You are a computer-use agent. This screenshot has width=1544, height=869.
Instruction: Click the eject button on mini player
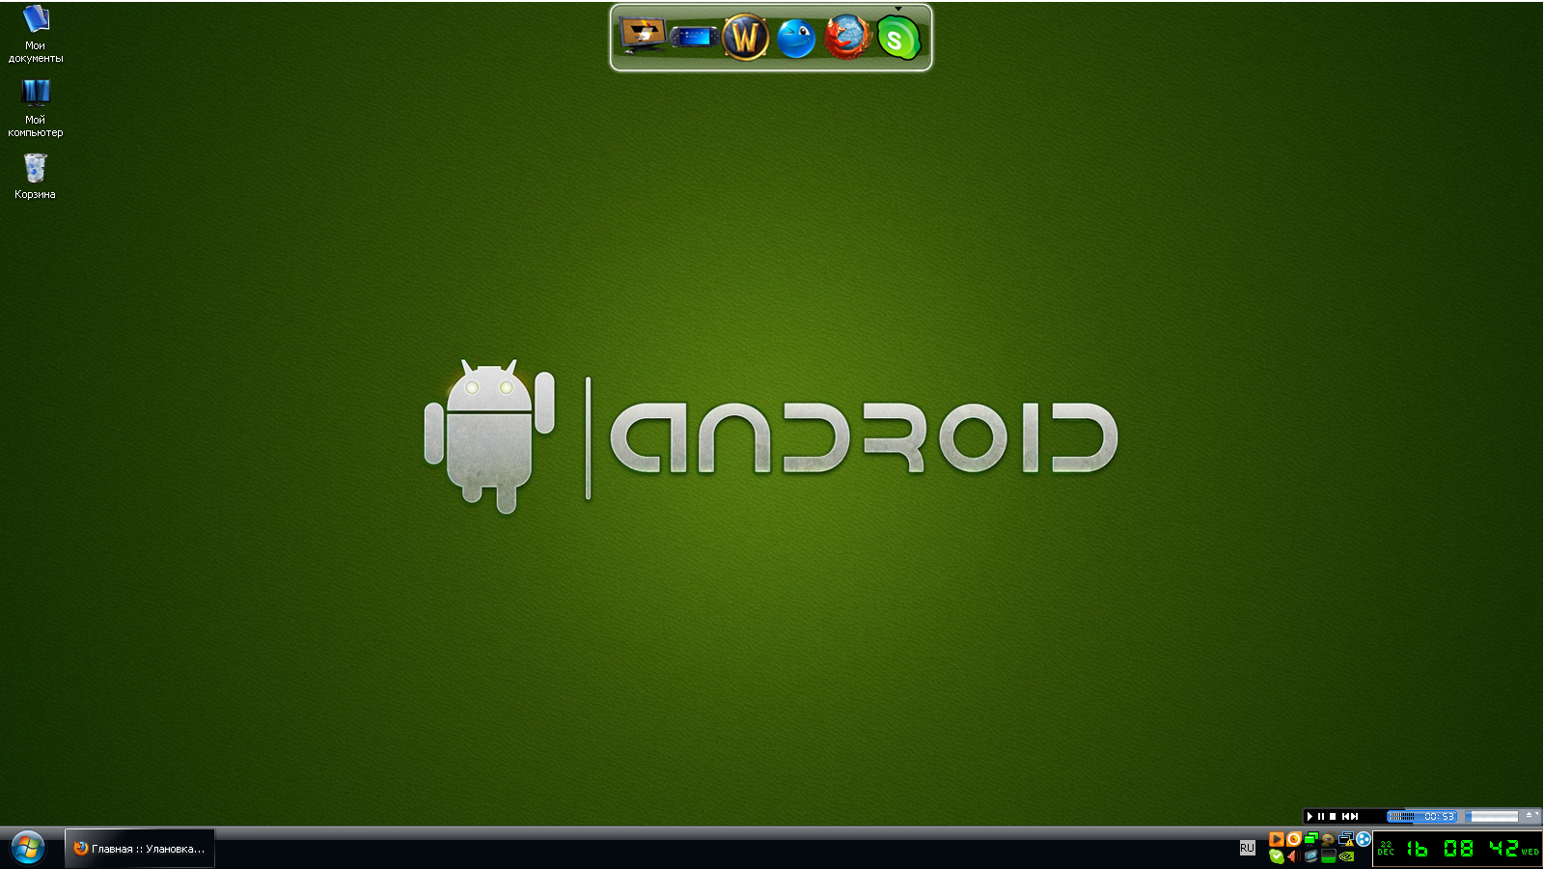point(1529,816)
